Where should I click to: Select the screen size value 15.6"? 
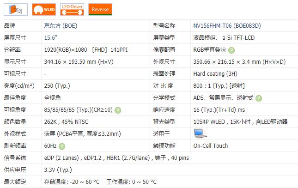tap(50, 37)
